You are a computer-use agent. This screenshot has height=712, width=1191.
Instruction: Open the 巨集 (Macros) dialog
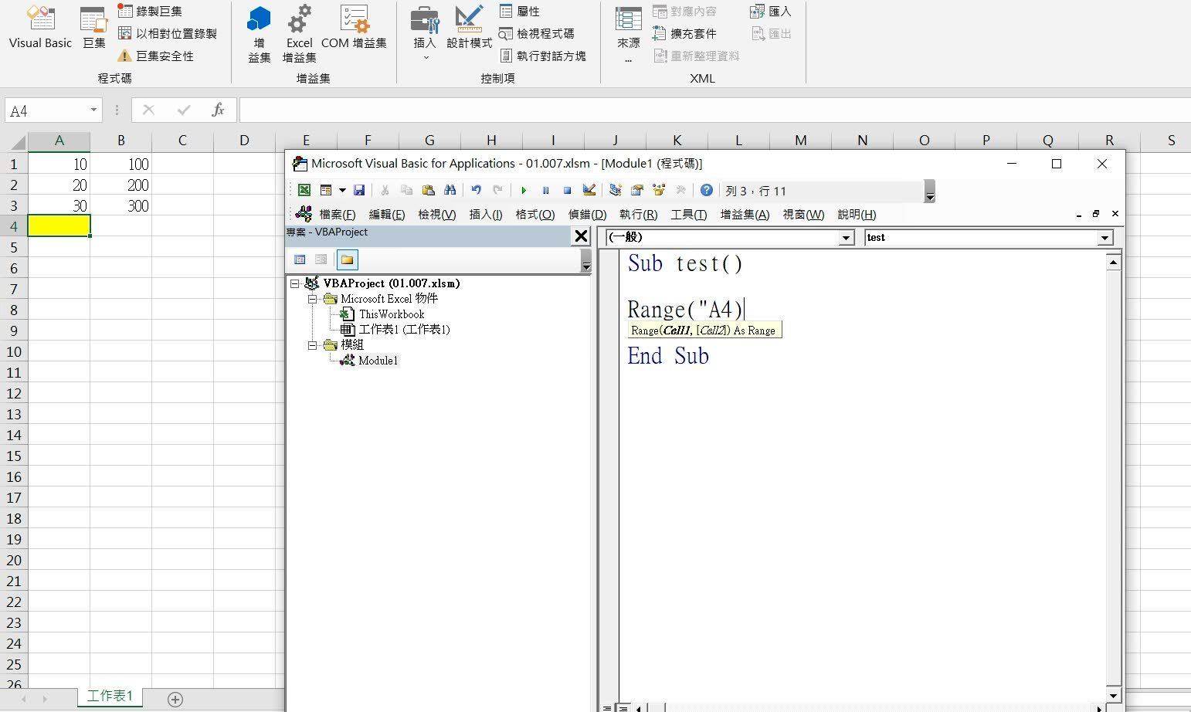(94, 29)
